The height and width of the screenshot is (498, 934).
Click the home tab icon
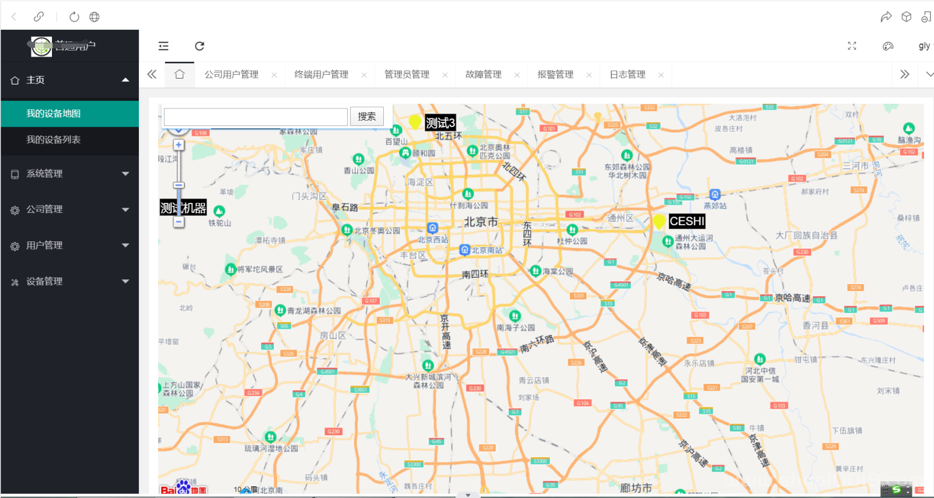coord(180,75)
